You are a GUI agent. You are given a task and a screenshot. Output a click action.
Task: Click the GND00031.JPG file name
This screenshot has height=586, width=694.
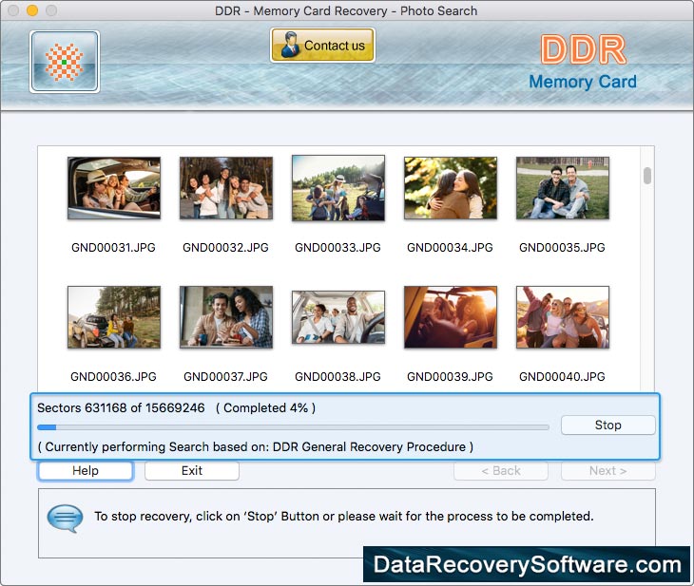pos(113,247)
